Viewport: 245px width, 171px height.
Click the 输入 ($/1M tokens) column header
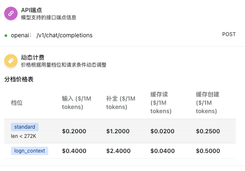(x=76, y=103)
